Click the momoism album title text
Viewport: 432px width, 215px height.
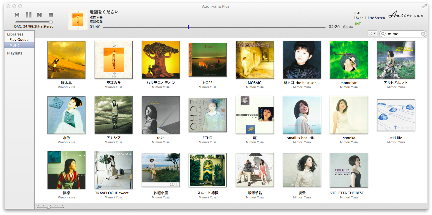point(349,83)
